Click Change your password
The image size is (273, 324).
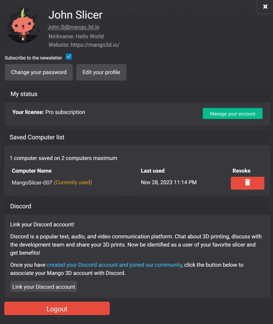[39, 72]
